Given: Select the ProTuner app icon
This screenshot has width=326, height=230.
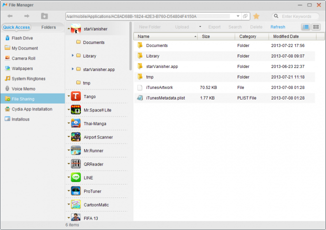Looking at the screenshot, I should pos(76,191).
